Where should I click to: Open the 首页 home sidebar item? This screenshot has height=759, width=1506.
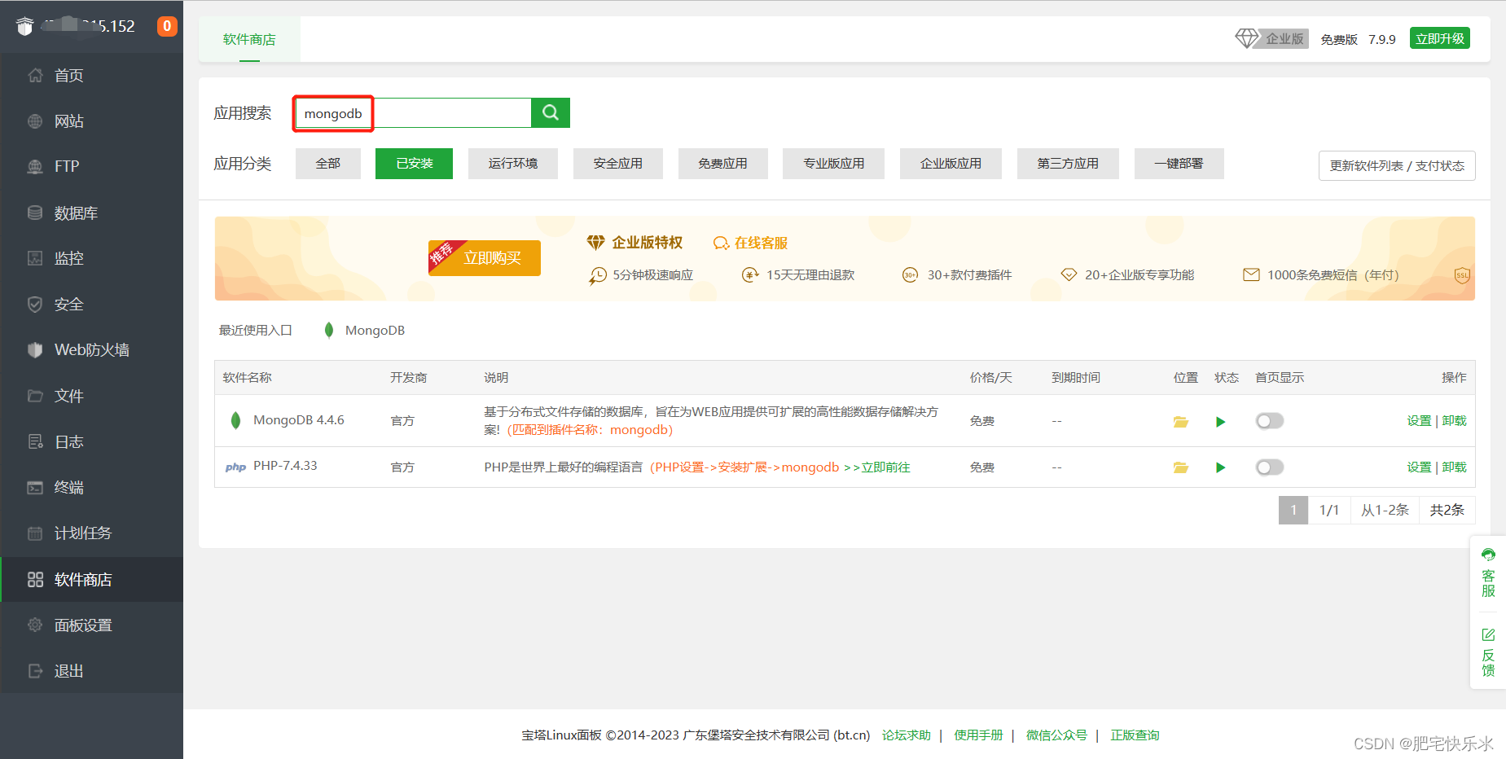coord(91,76)
